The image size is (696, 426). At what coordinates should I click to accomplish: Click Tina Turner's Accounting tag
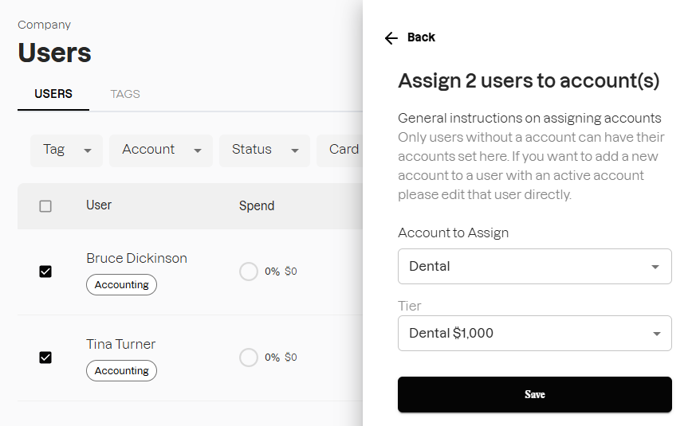pos(121,371)
